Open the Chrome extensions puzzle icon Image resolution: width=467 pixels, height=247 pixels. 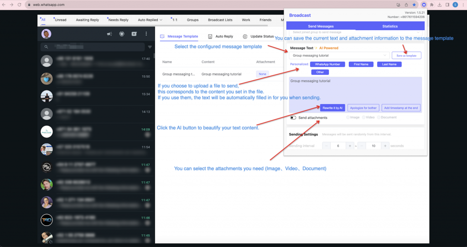click(432, 5)
